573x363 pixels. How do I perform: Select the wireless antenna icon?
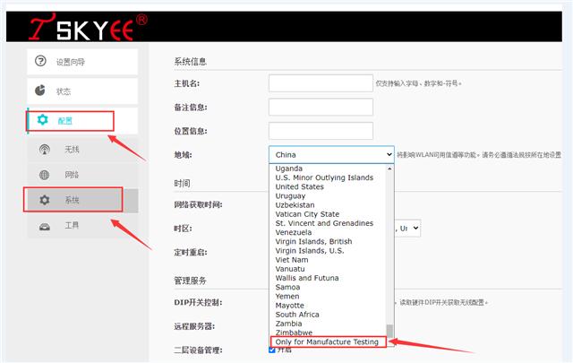(45, 149)
